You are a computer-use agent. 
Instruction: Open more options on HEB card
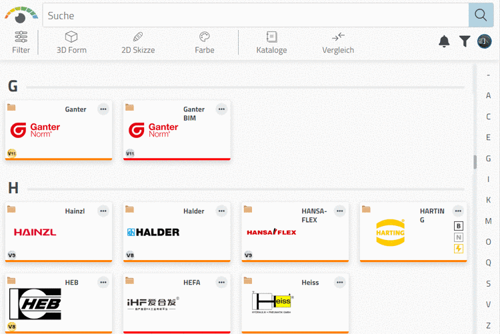point(103,282)
